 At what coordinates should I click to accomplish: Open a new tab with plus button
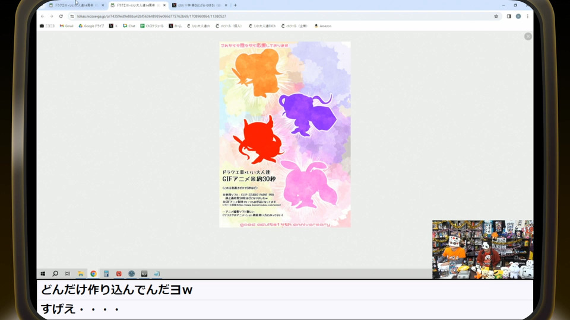(235, 5)
